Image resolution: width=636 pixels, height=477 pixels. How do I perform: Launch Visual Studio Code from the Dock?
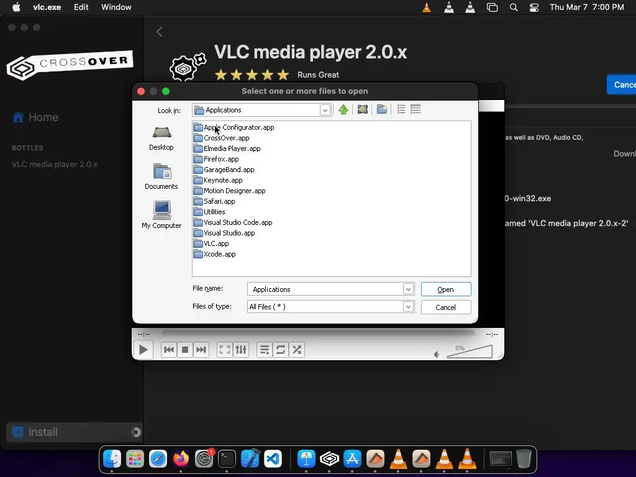[x=273, y=459]
